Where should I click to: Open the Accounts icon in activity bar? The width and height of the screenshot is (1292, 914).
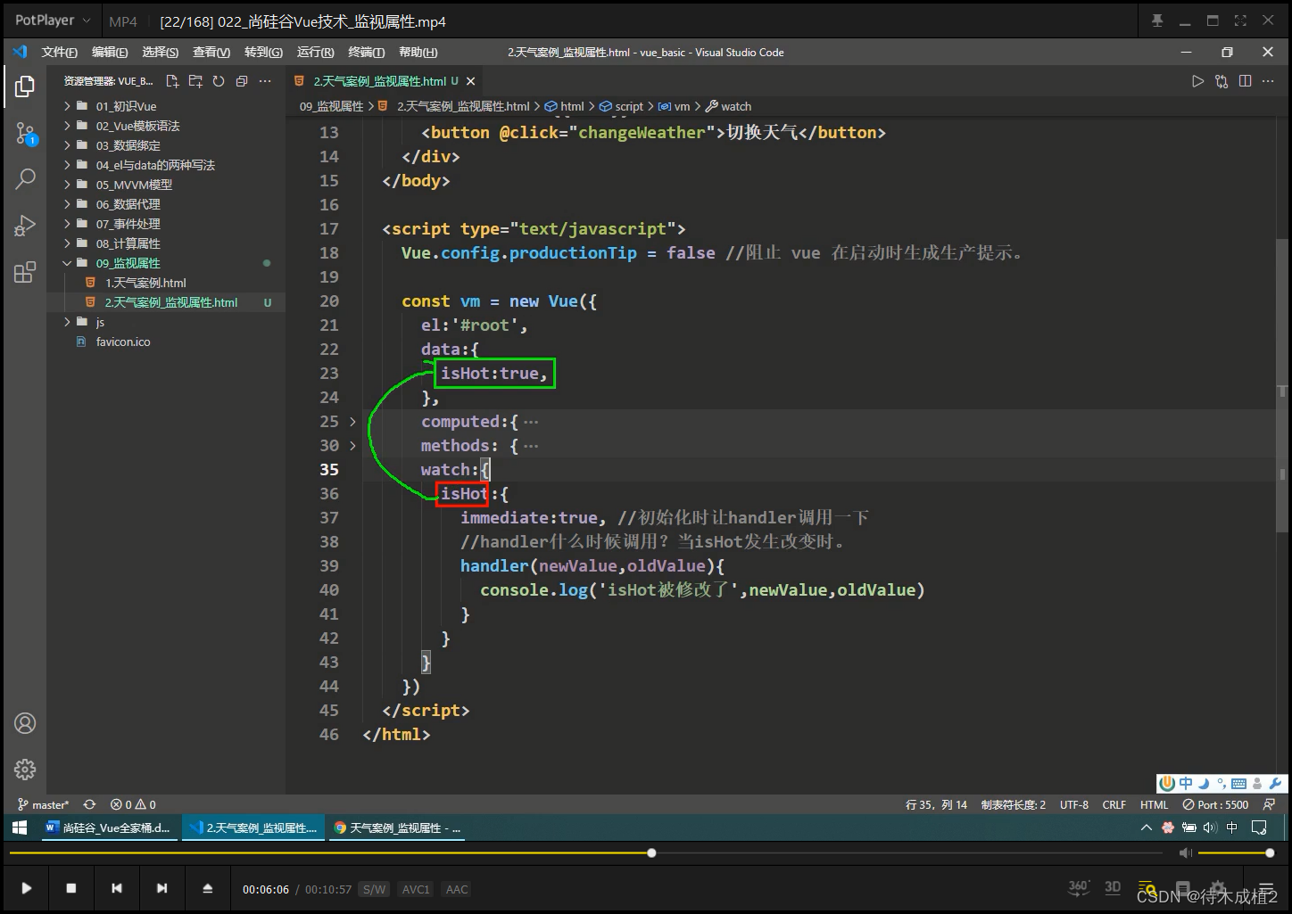25,723
